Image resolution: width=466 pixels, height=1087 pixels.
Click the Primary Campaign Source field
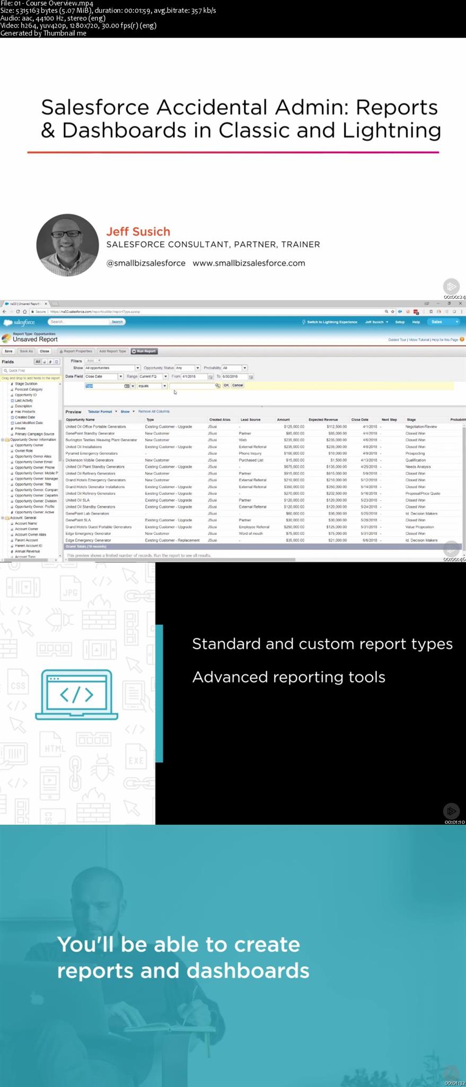34,434
